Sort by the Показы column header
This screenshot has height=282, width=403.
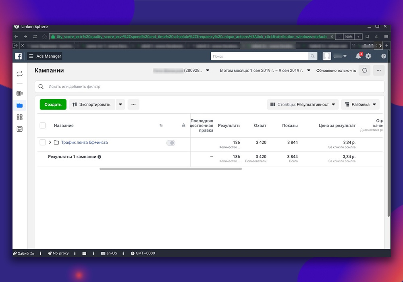290,125
